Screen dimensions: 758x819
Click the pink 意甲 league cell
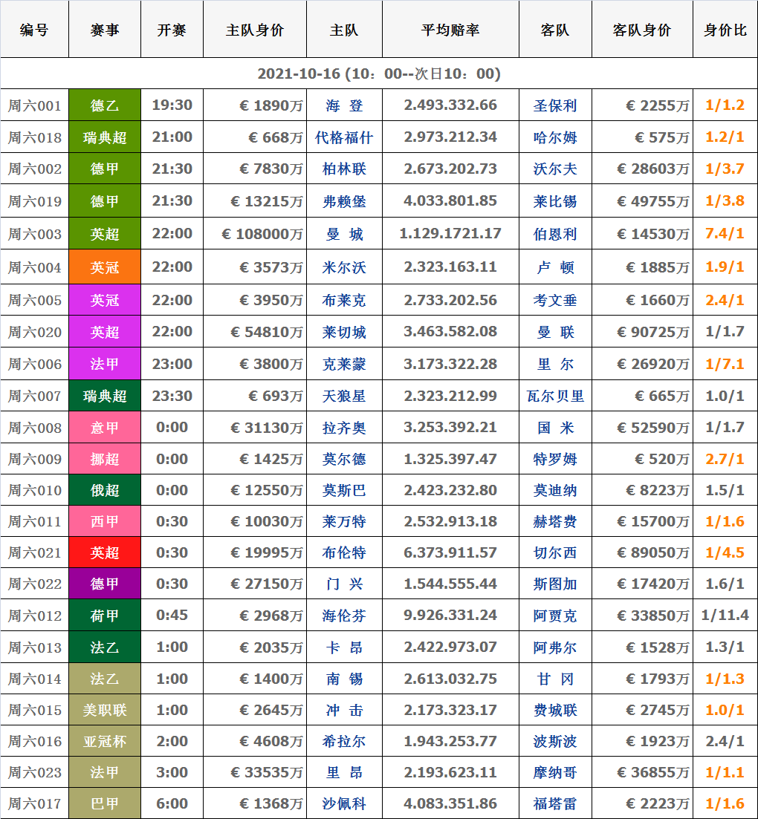coord(105,428)
